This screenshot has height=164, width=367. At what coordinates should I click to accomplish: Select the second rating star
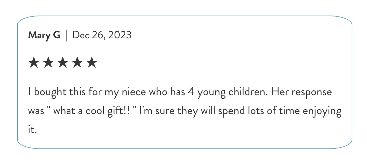[48, 63]
